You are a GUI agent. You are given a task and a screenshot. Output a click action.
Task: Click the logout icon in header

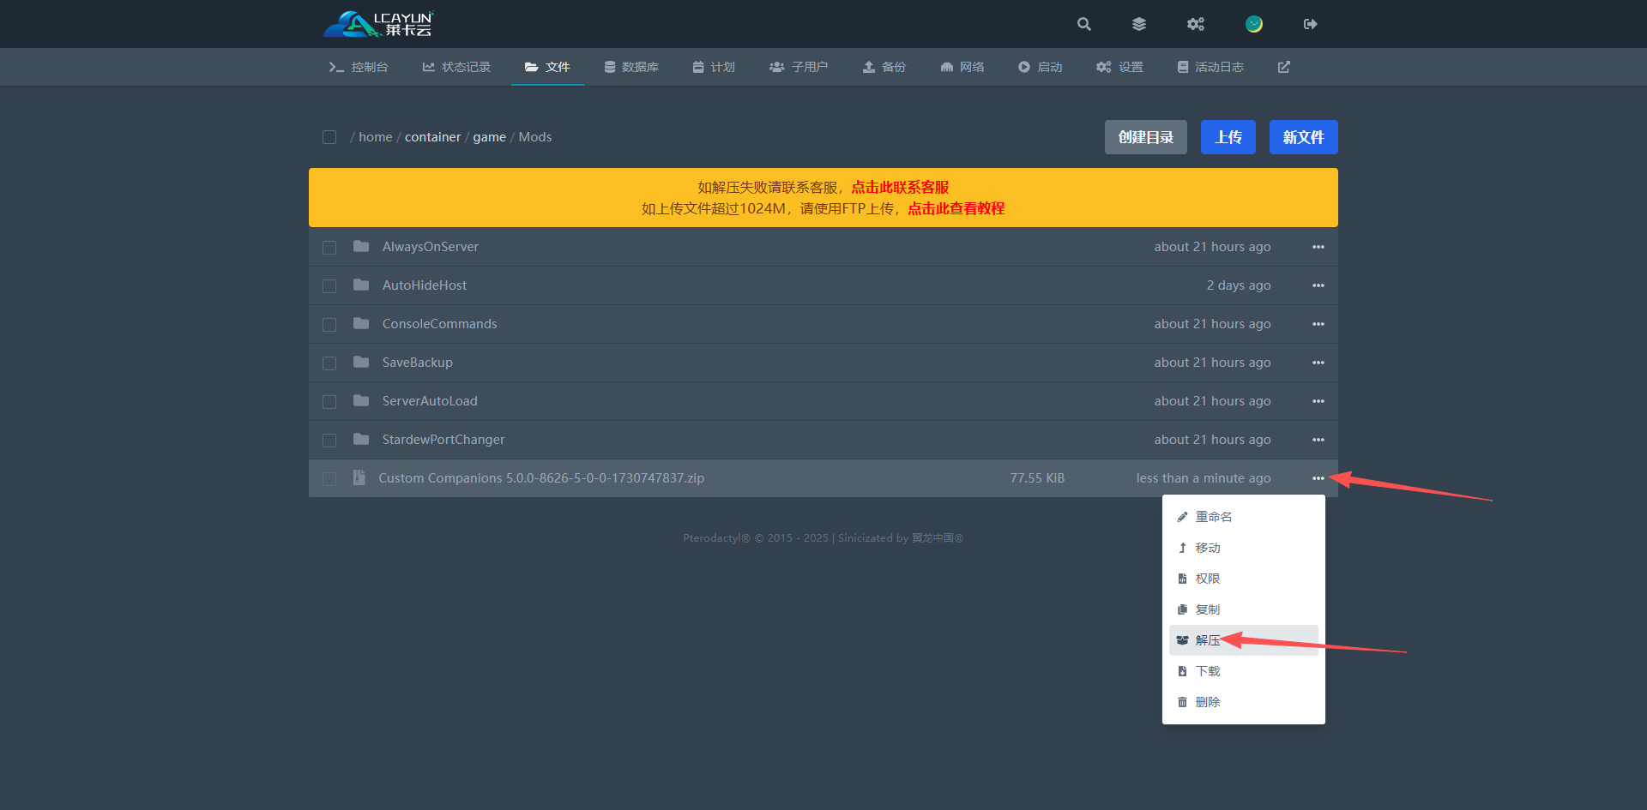(1310, 24)
